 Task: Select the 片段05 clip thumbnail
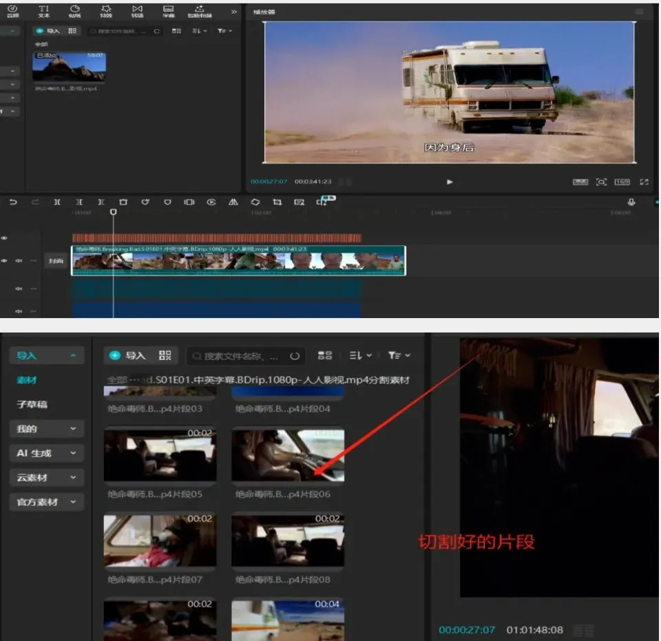160,454
